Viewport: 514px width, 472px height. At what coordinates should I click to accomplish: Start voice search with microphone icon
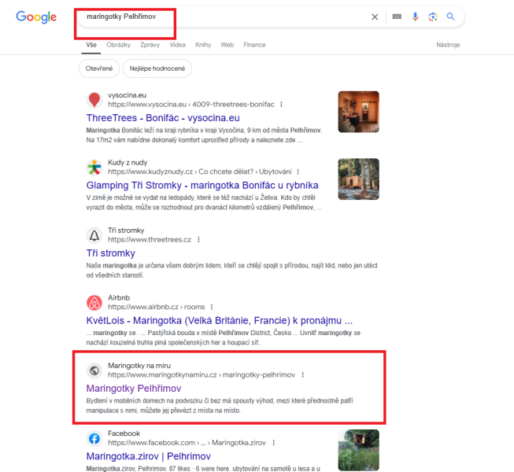click(415, 17)
